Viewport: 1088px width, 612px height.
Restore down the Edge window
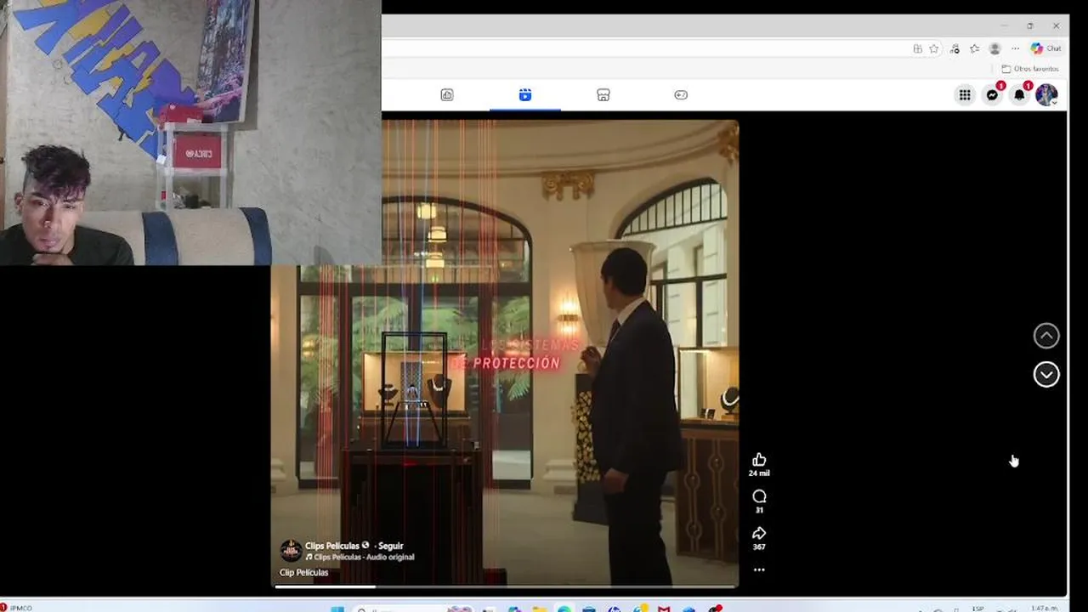pyautogui.click(x=1030, y=26)
